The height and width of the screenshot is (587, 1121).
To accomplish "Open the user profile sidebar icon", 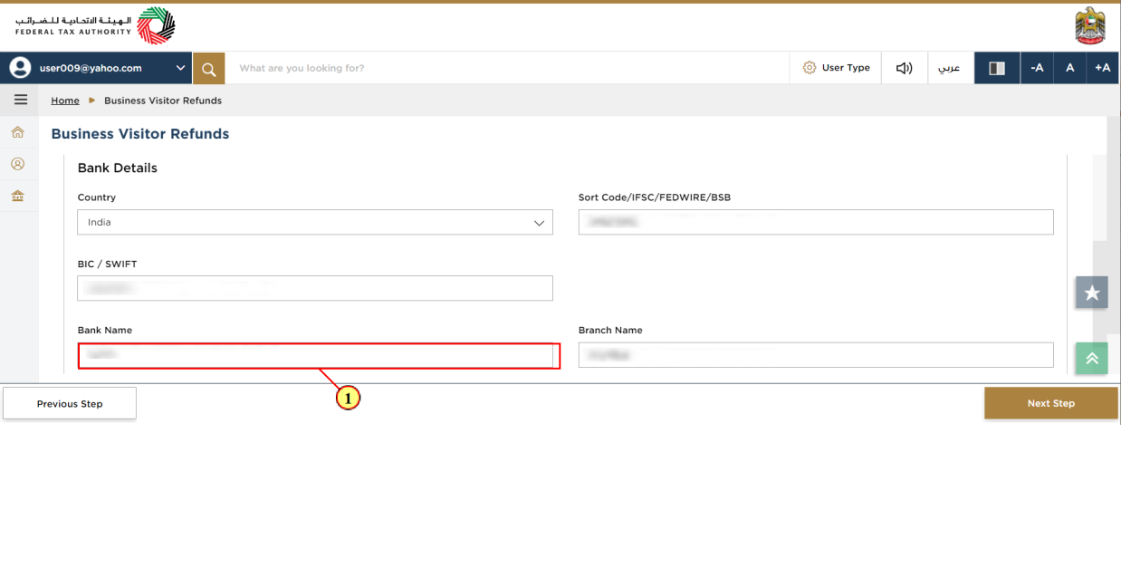I will coord(17,164).
